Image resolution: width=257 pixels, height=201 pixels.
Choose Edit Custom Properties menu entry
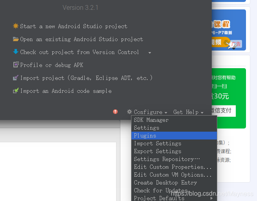(174, 167)
